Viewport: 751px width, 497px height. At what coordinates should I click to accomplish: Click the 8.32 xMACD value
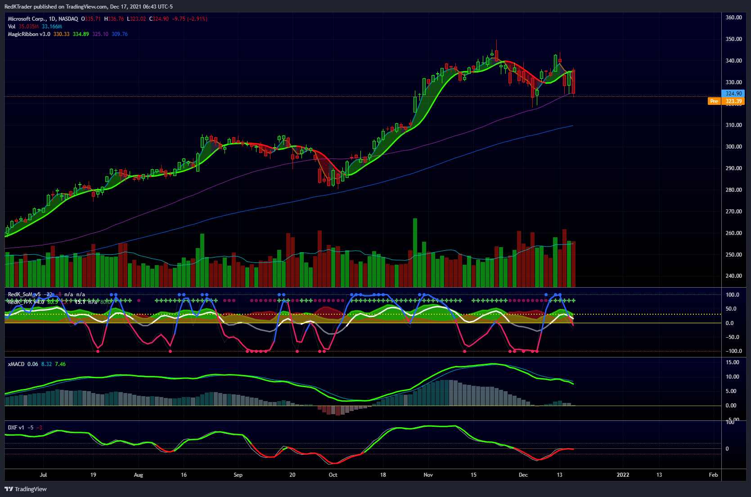pyautogui.click(x=47, y=364)
